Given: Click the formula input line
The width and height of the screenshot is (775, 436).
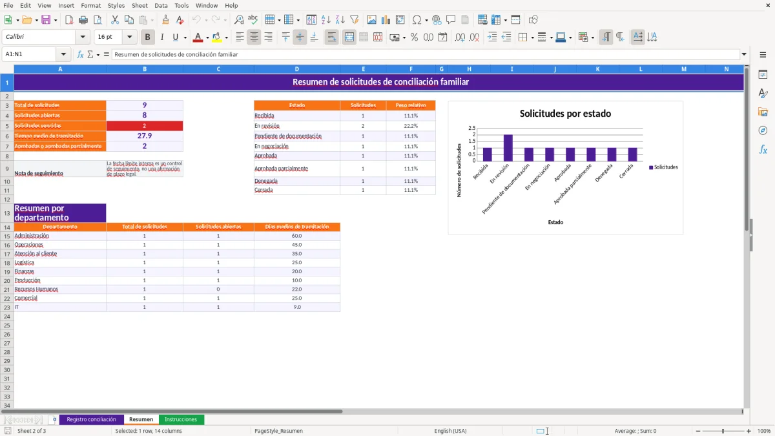Looking at the screenshot, I should tap(425, 55).
